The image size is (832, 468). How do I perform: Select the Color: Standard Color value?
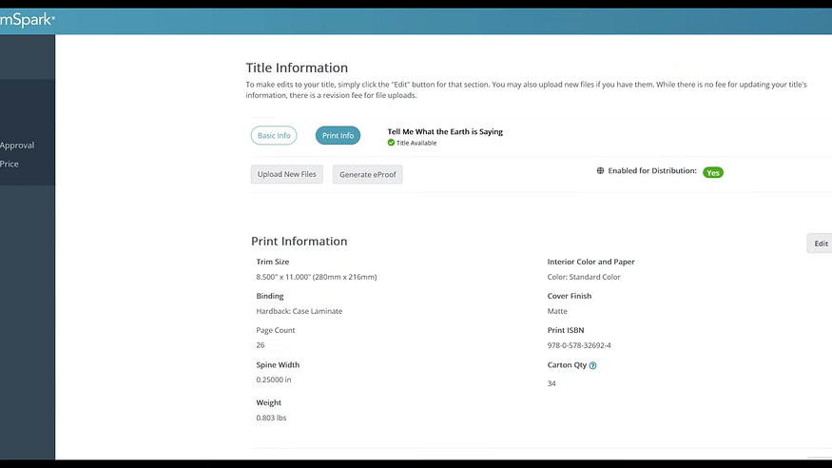584,277
